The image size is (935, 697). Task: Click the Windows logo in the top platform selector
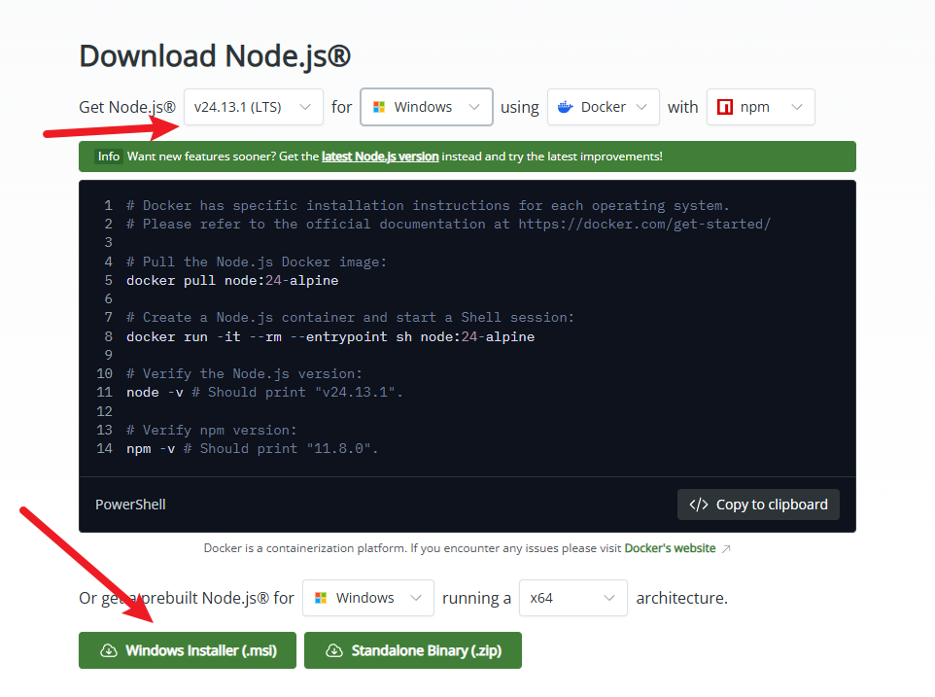pos(379,107)
